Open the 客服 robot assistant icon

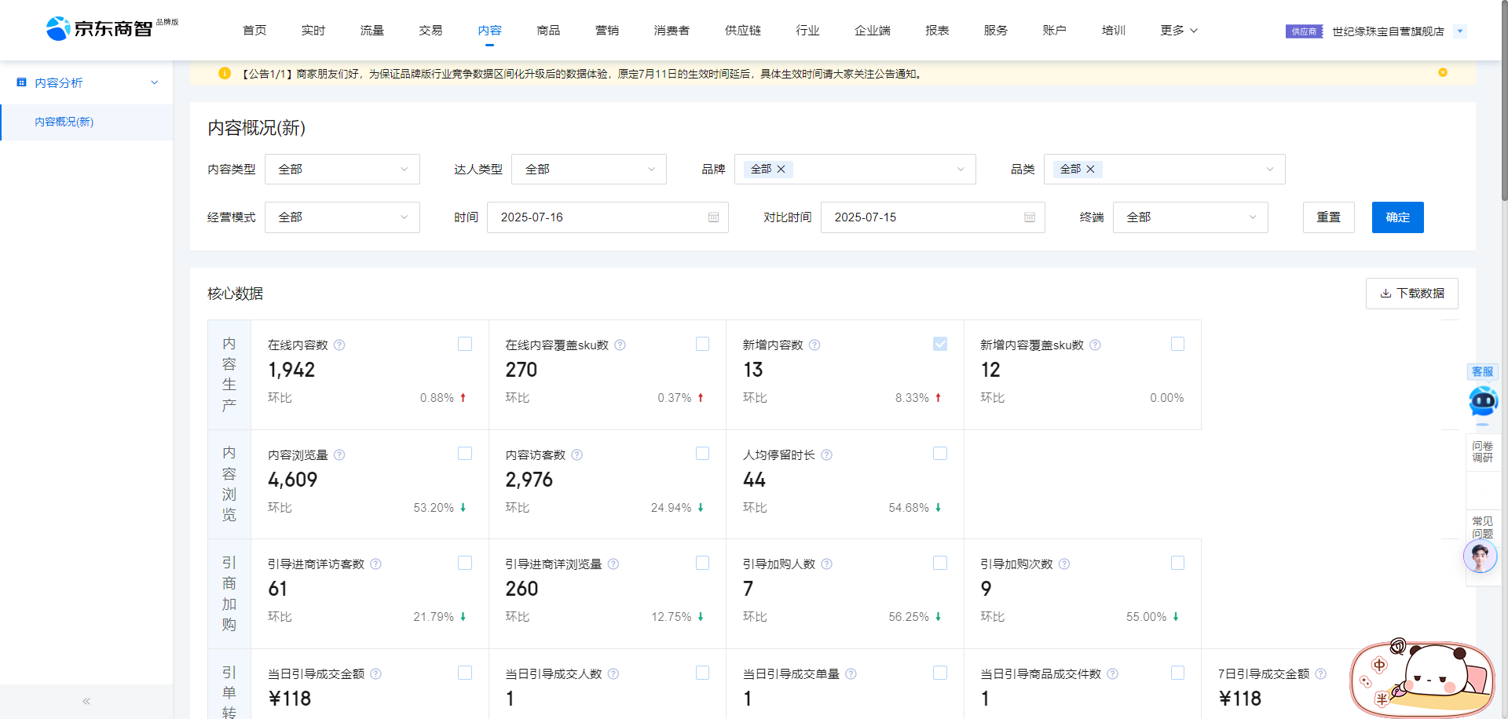tap(1482, 401)
